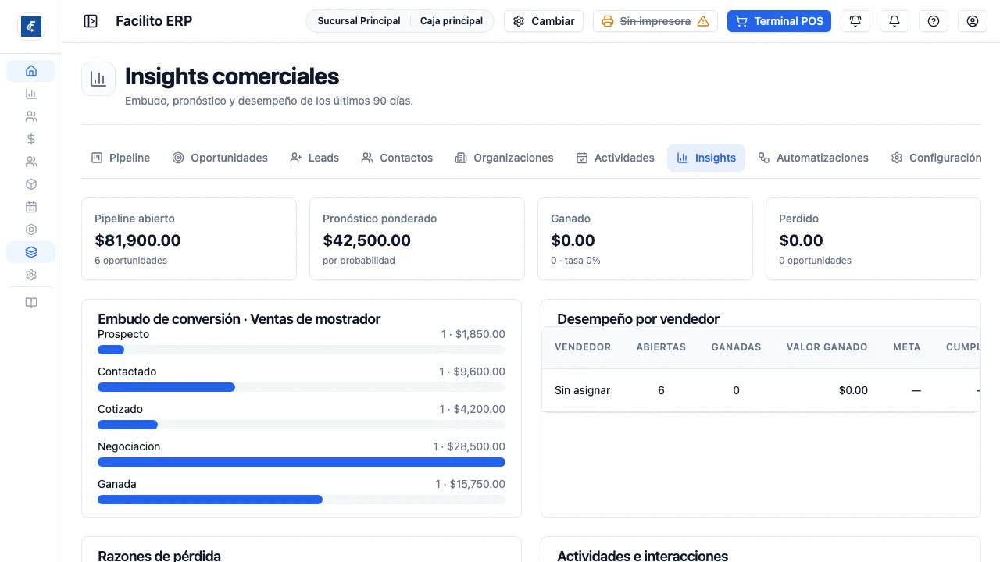This screenshot has height=562, width=1000.
Task: Click the Ganada funnel progress bar
Action: coord(302,500)
